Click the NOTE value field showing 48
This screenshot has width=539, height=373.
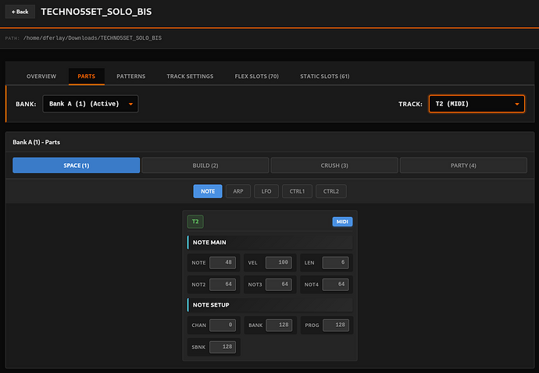click(223, 262)
